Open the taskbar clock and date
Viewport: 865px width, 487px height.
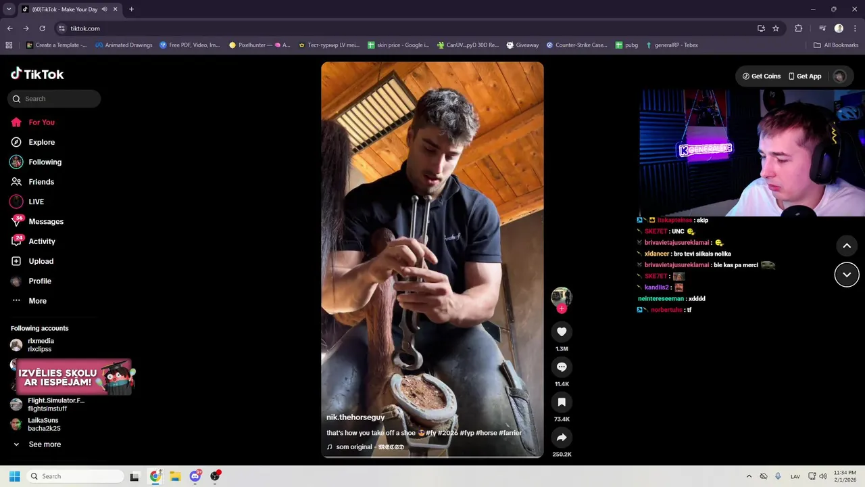(845, 476)
